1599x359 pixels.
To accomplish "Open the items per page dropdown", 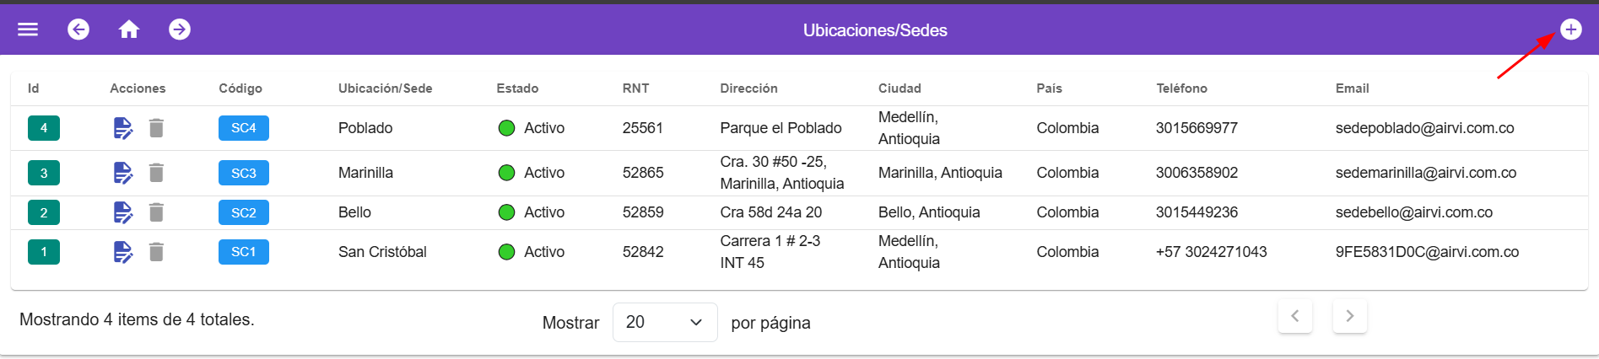I will pos(665,322).
